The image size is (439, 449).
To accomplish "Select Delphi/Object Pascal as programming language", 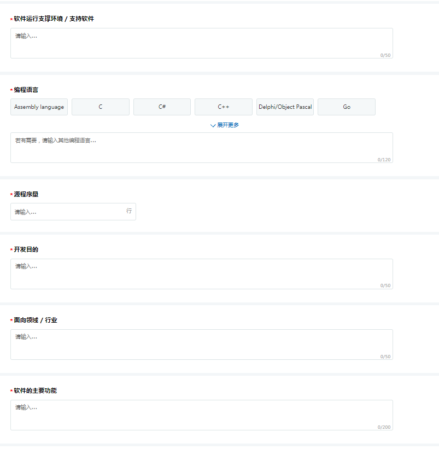I will pos(285,107).
